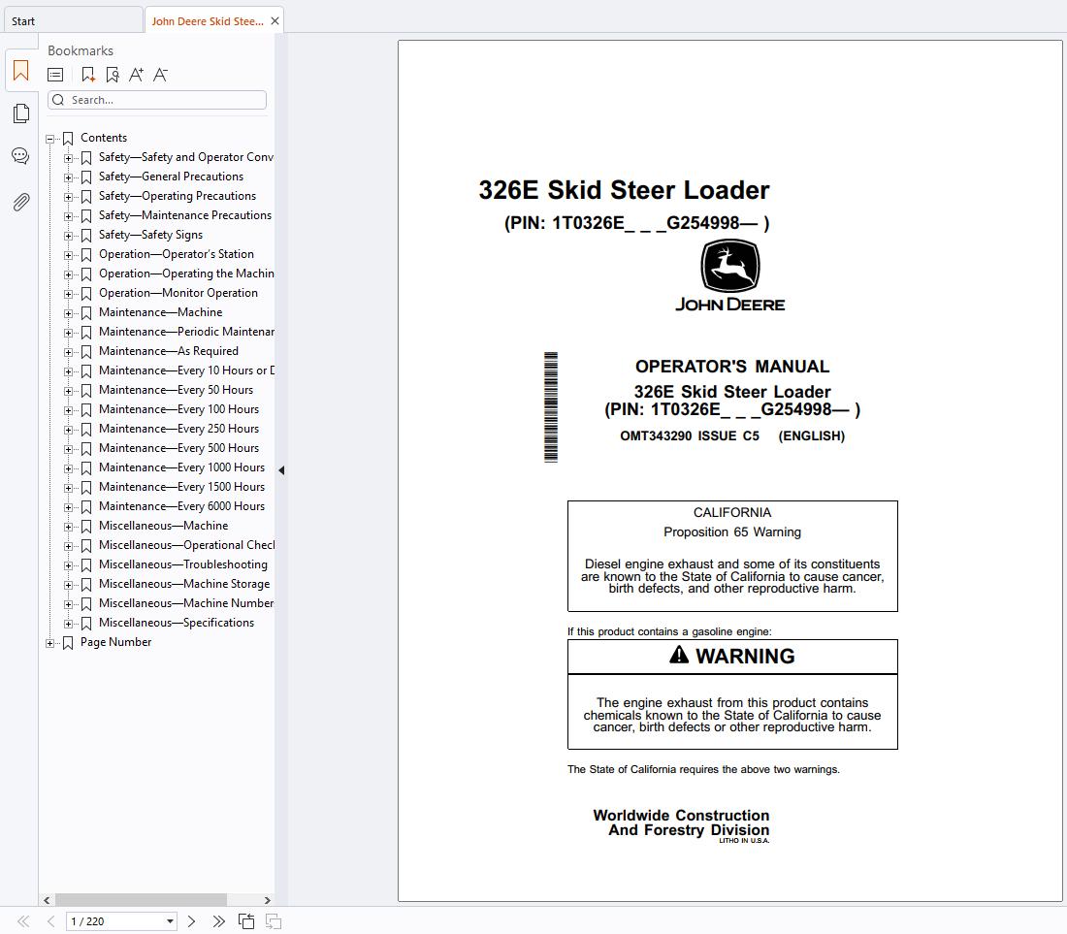
Task: Expand Miscellaneous—Specifications bookmark
Action: pyautogui.click(x=68, y=624)
